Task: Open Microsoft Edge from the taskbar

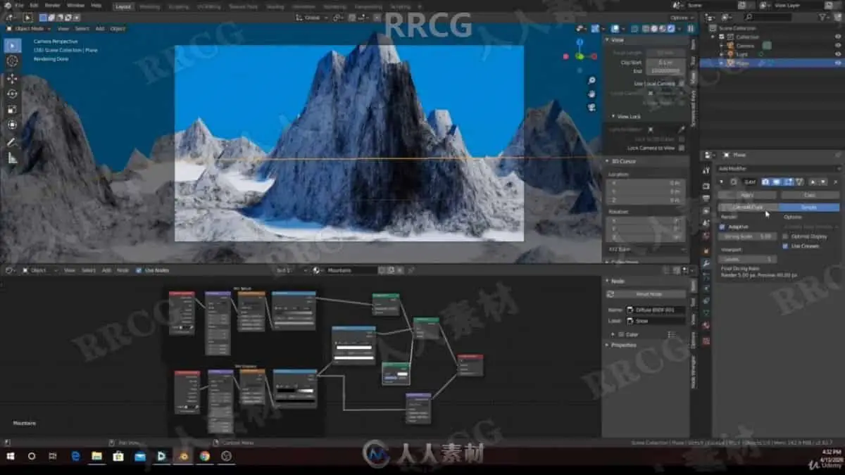Action: pyautogui.click(x=75, y=456)
